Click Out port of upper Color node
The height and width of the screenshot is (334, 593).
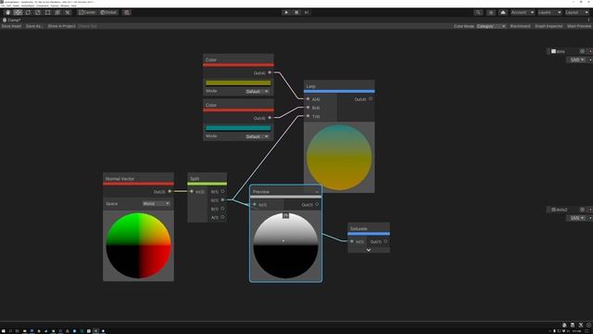[270, 72]
